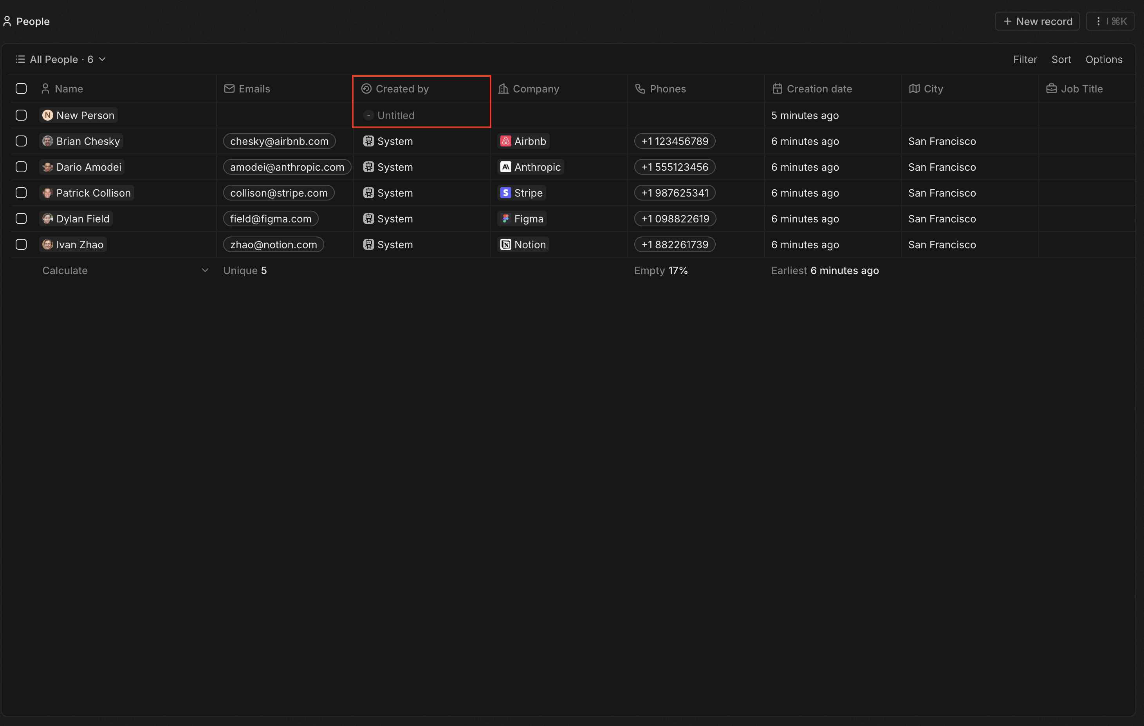The image size is (1144, 726).
Task: Click the Untitled created-by cell
Action: click(422, 116)
